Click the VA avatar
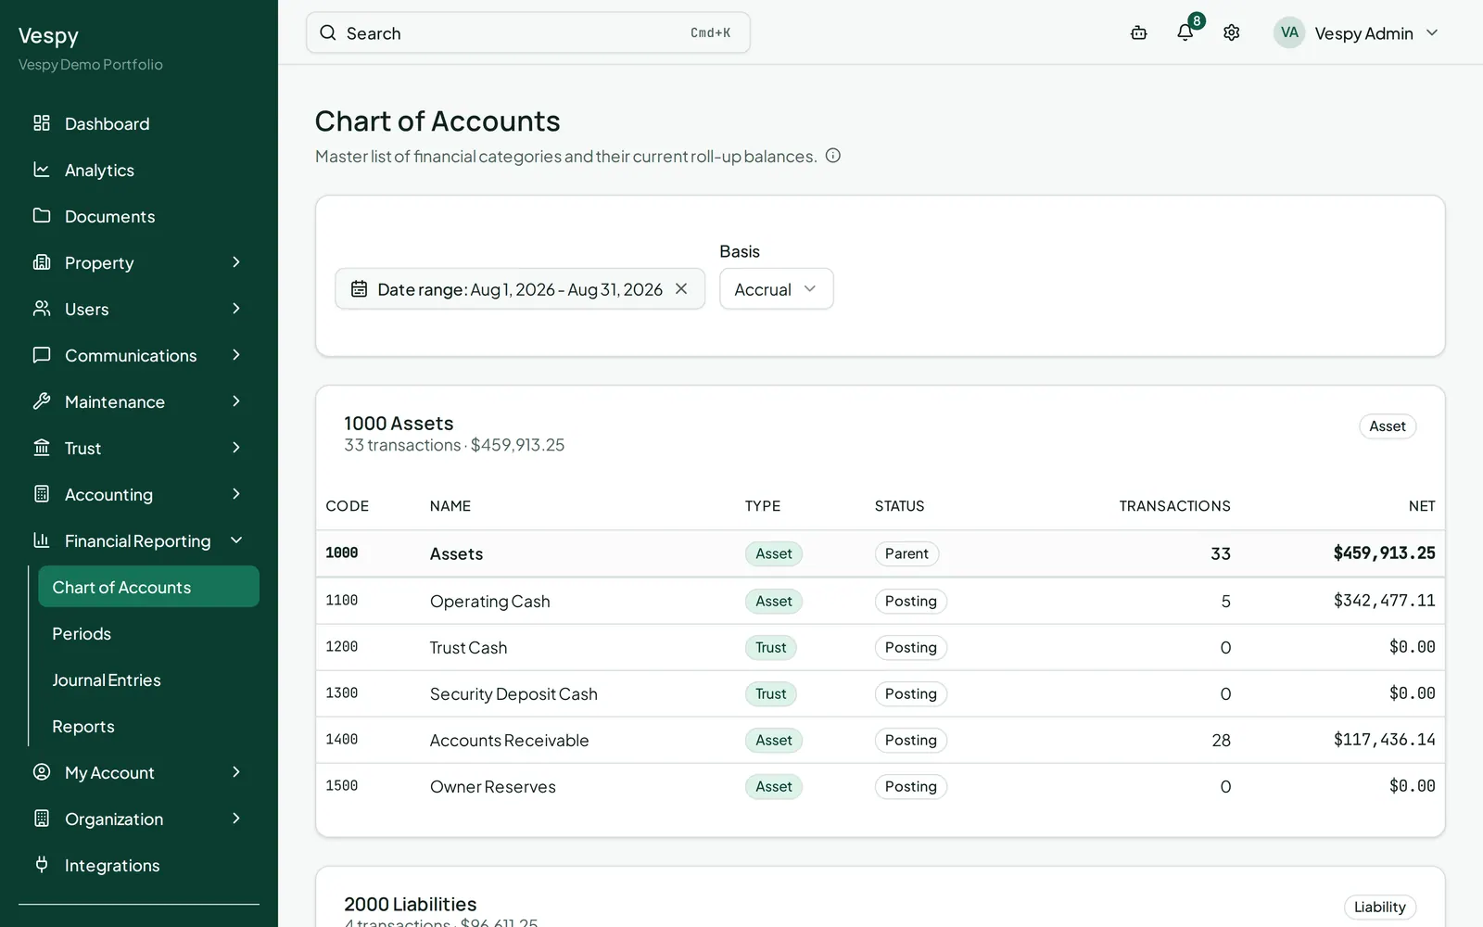The height and width of the screenshot is (927, 1483). coord(1289,33)
